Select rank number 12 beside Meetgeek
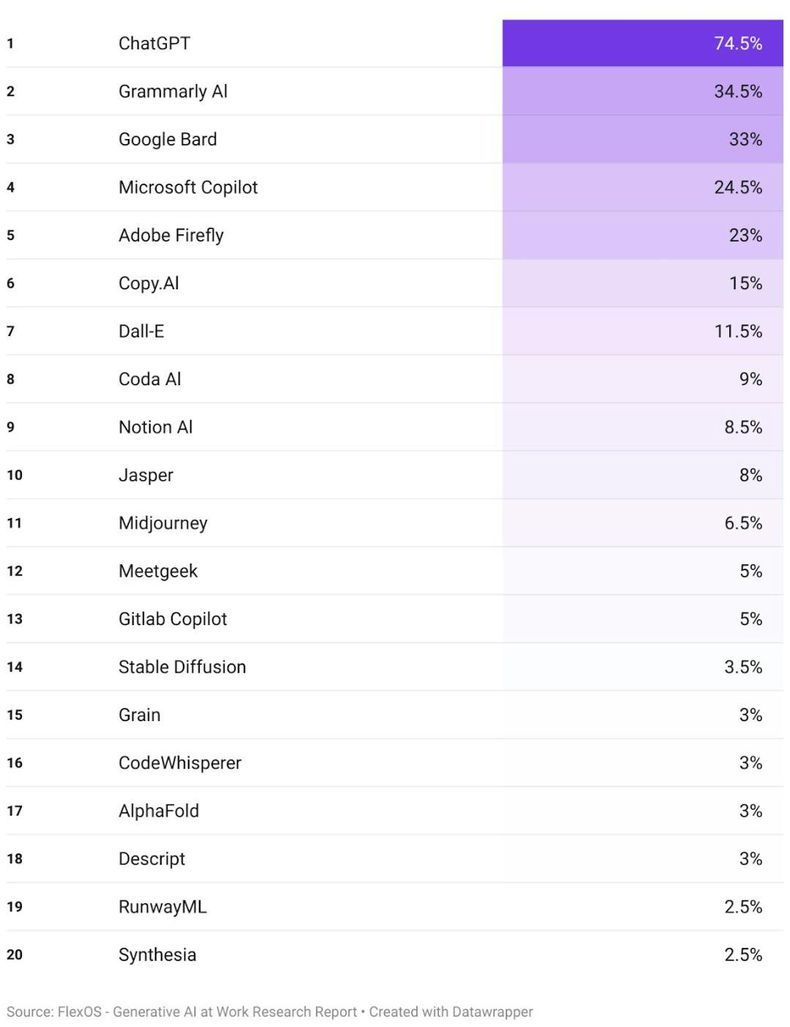Screen dimensions: 790x1027 (x=15, y=571)
